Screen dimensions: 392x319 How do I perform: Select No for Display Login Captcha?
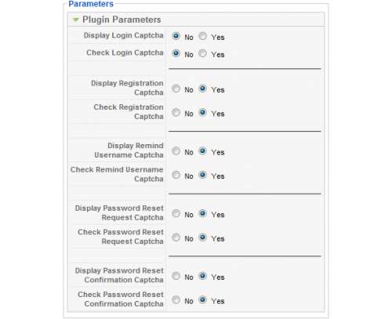coord(176,36)
